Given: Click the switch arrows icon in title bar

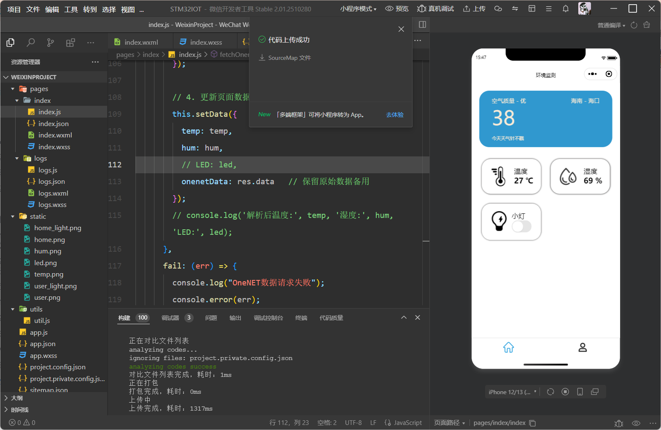Looking at the screenshot, I should pyautogui.click(x=515, y=8).
